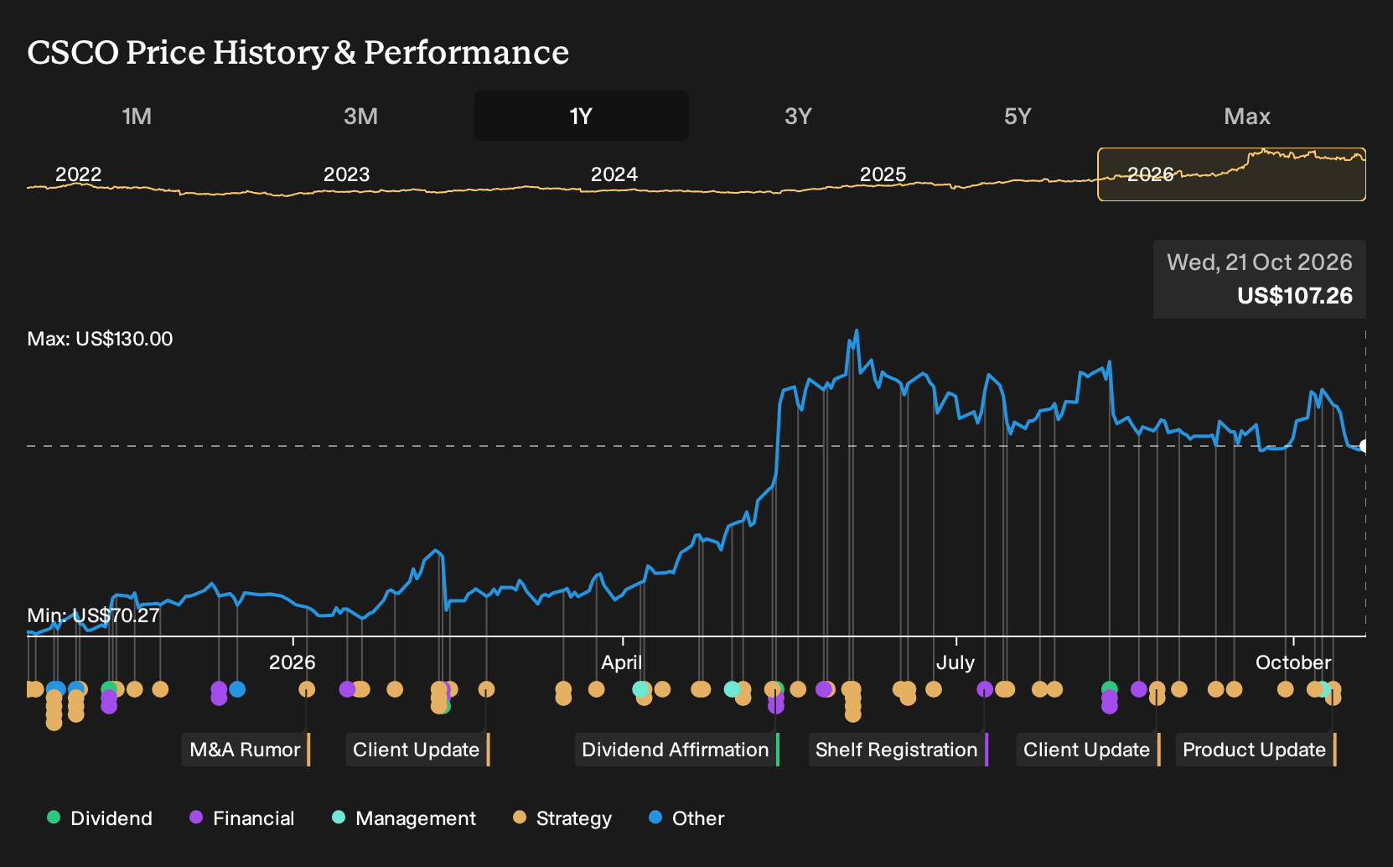Click the 'US$107.26' tooltip price

tap(1295, 296)
